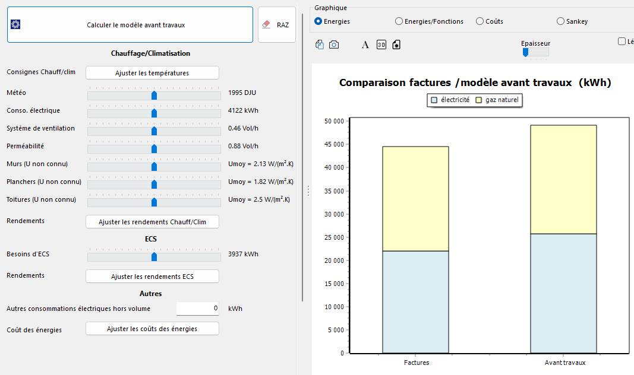
Task: Click Ajuster les températures button
Action: pos(152,73)
